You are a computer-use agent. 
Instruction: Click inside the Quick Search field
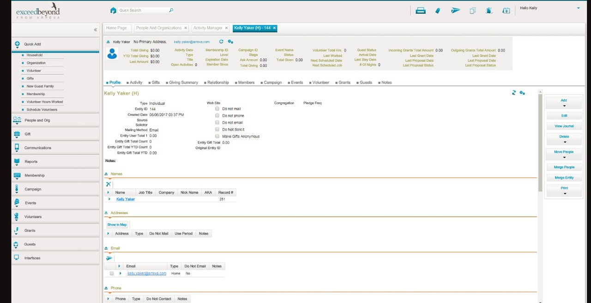[143, 9]
